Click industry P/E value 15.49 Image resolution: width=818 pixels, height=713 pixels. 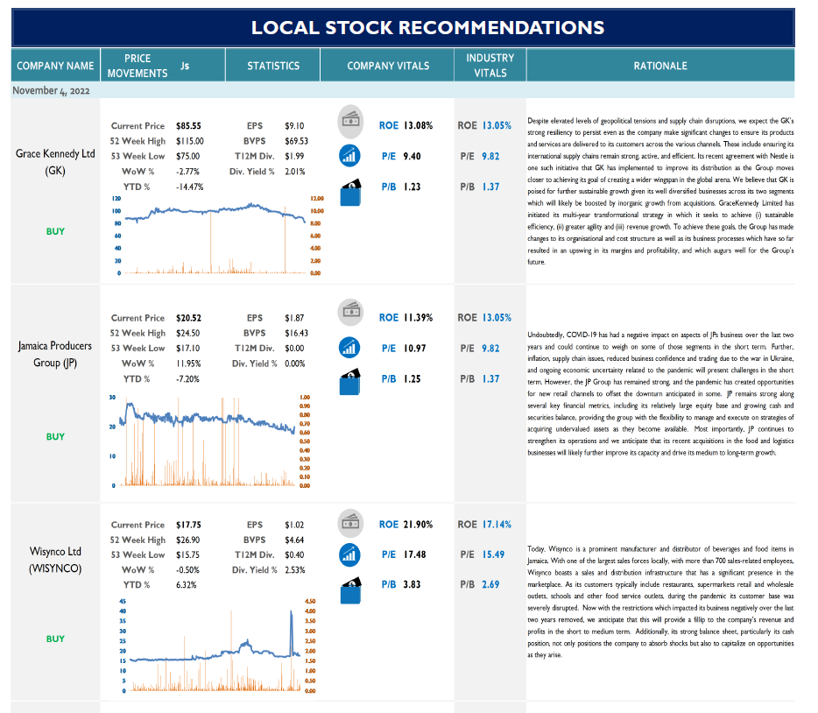(493, 554)
